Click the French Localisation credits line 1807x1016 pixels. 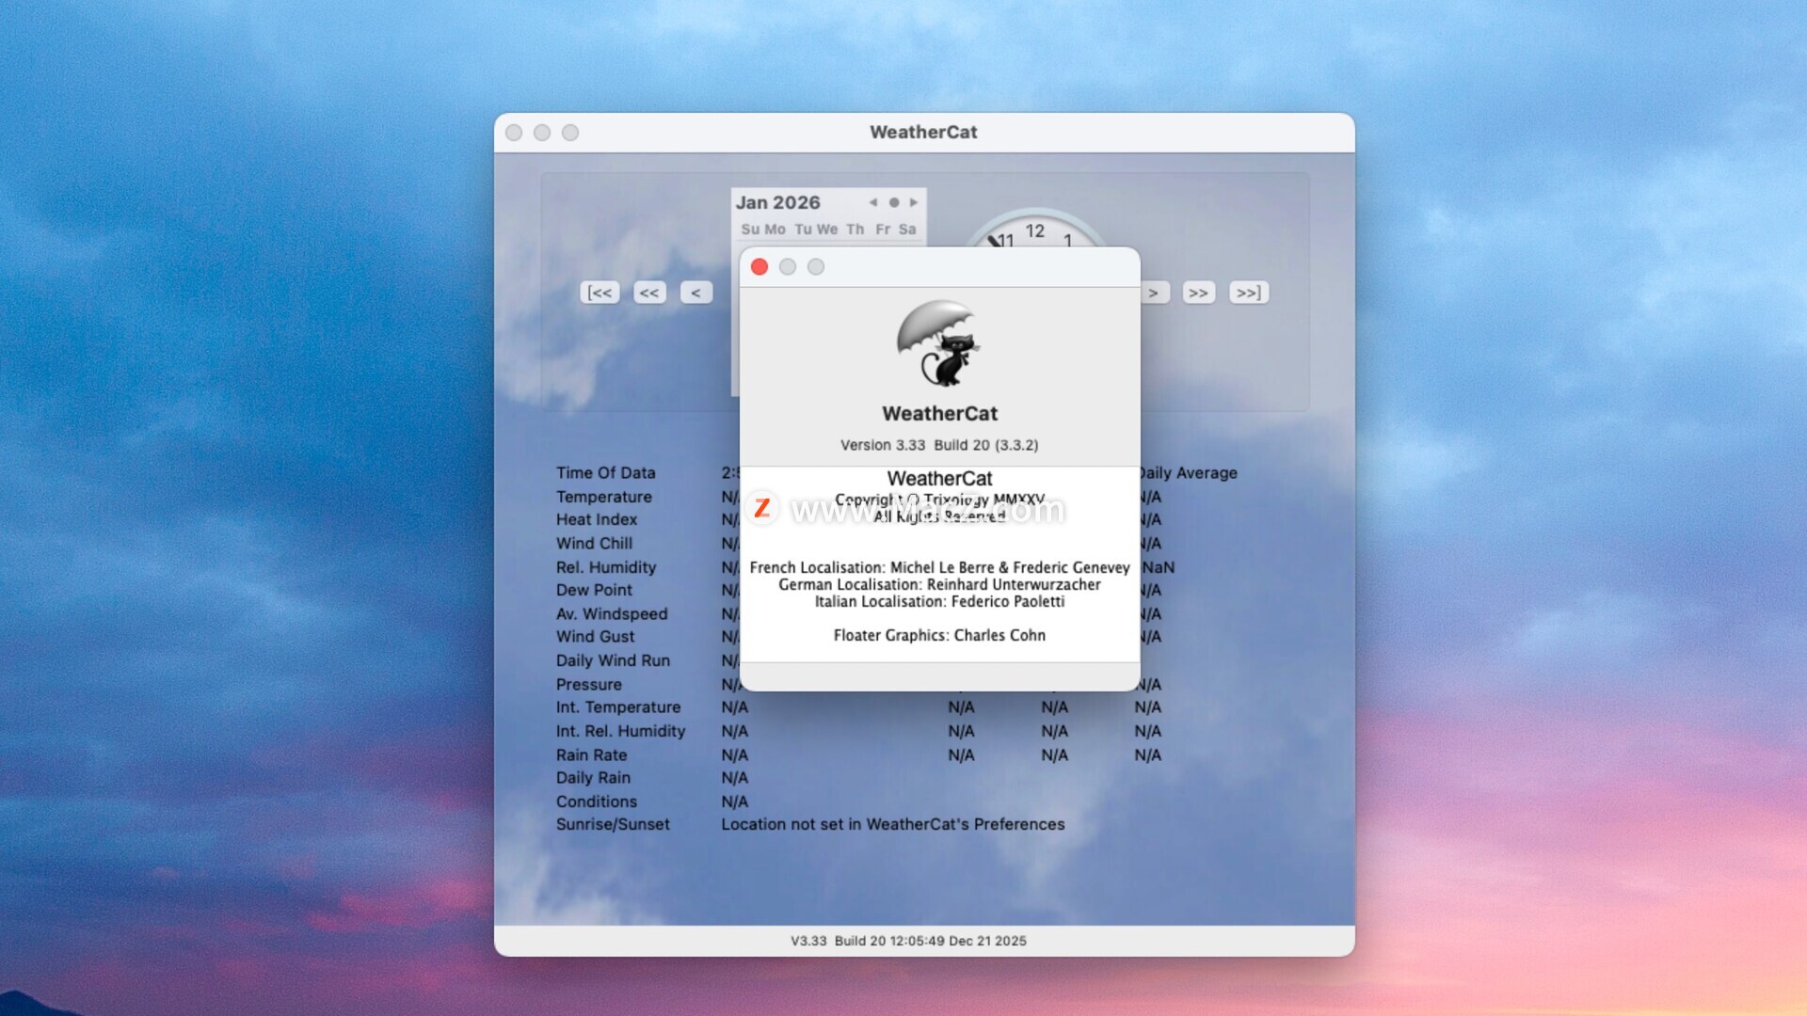(939, 567)
